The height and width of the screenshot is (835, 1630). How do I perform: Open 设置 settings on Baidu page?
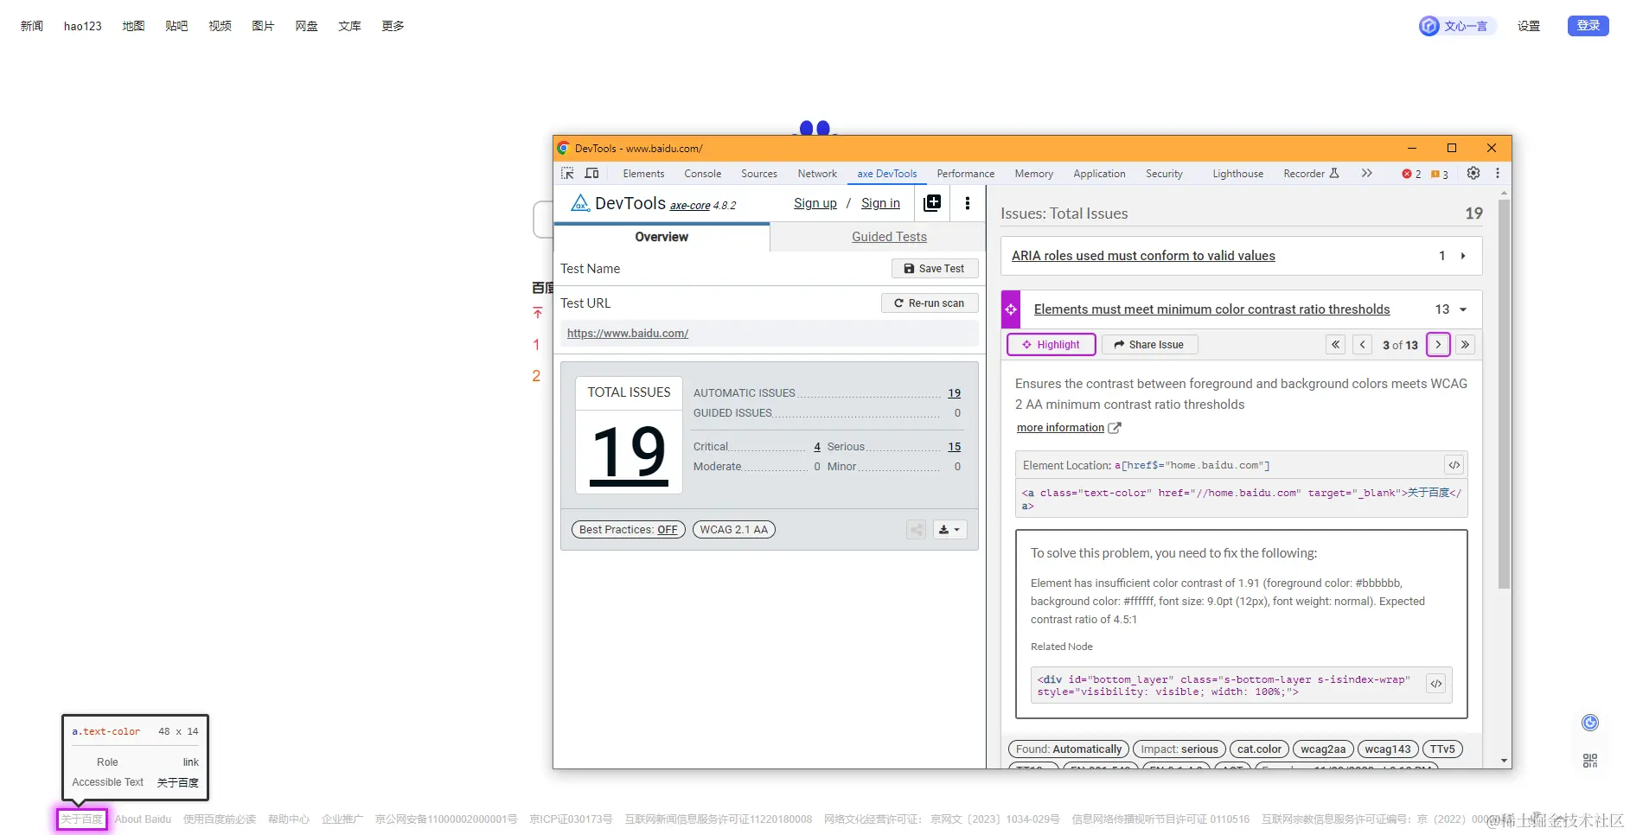point(1529,26)
